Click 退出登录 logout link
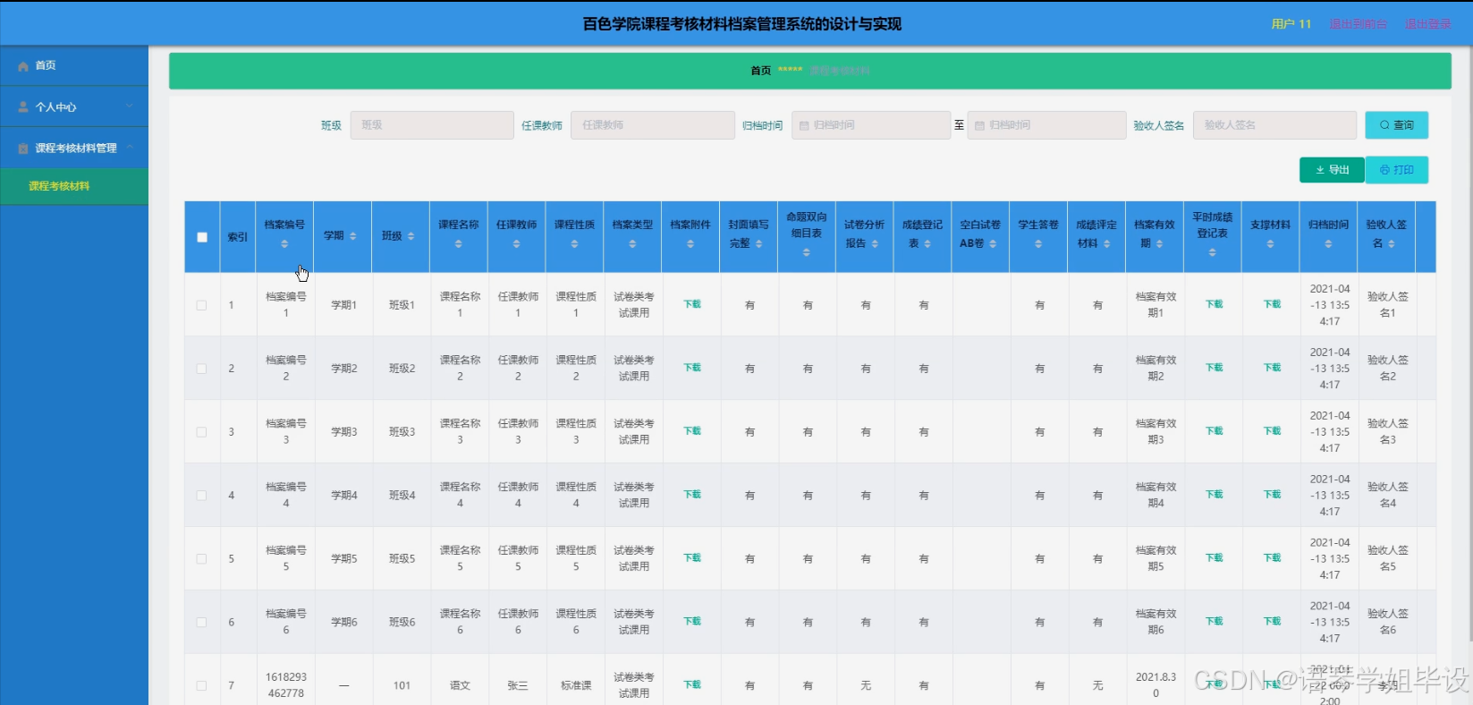Viewport: 1473px width, 705px height. (x=1427, y=24)
